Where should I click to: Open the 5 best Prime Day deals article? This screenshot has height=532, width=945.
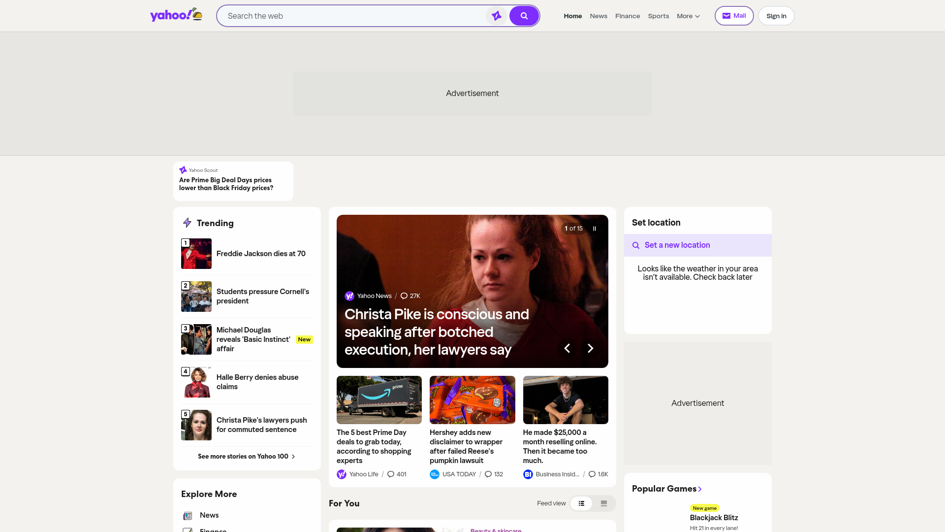point(374,446)
